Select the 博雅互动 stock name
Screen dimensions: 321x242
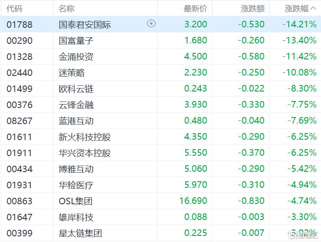[76, 169]
